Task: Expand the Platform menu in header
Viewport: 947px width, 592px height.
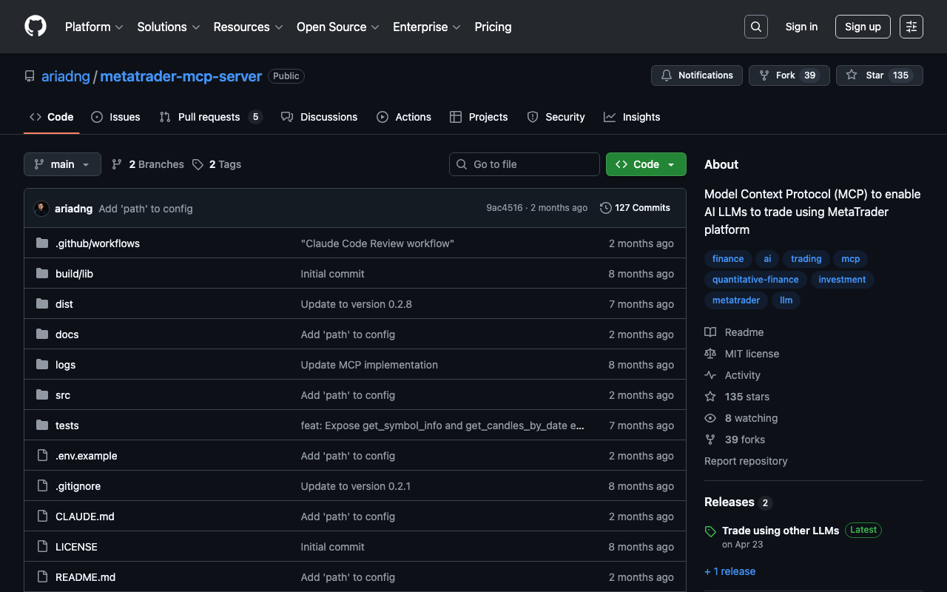Action: pyautogui.click(x=93, y=27)
